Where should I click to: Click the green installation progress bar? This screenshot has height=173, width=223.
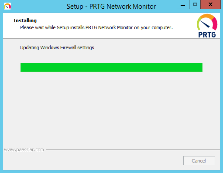(x=111, y=67)
